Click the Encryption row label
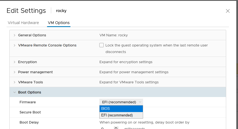The image size is (238, 129). (x=28, y=62)
